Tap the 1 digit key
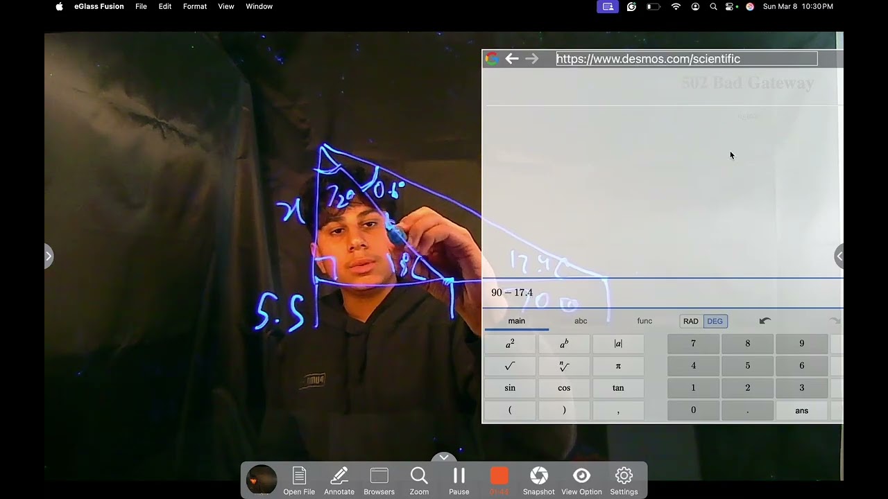The height and width of the screenshot is (499, 888). [x=693, y=388]
